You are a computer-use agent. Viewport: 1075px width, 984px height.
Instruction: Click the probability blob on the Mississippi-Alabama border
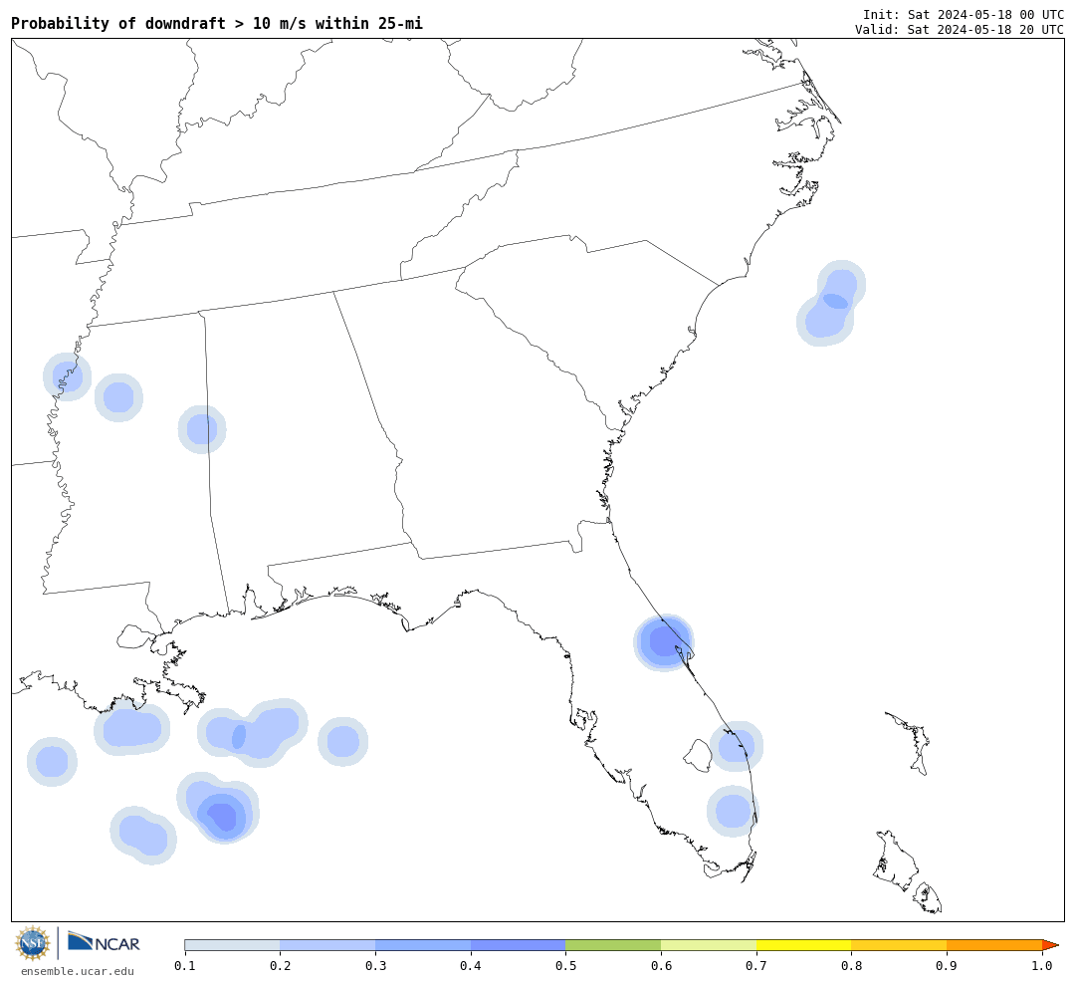[x=202, y=429]
